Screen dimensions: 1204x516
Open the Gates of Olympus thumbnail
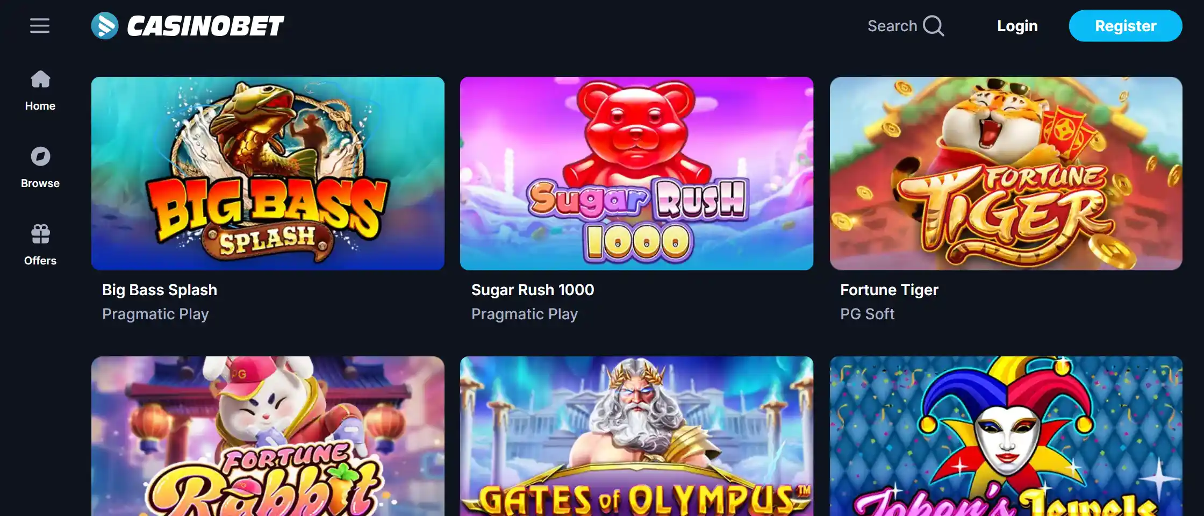pyautogui.click(x=636, y=436)
